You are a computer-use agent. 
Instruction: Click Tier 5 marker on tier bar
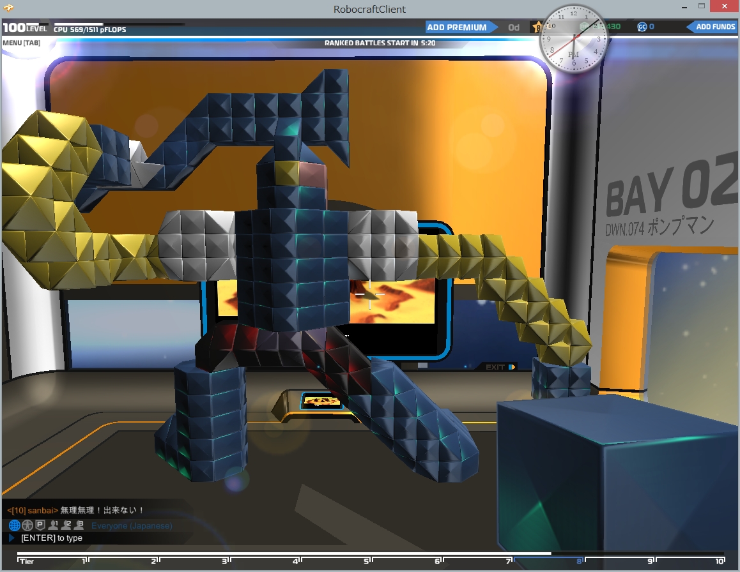tap(367, 561)
